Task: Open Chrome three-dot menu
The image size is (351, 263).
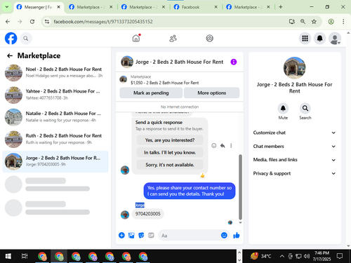Action: coord(343,22)
